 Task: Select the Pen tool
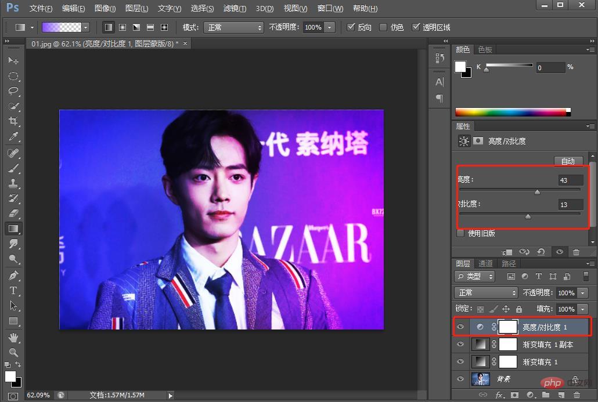[x=13, y=276]
